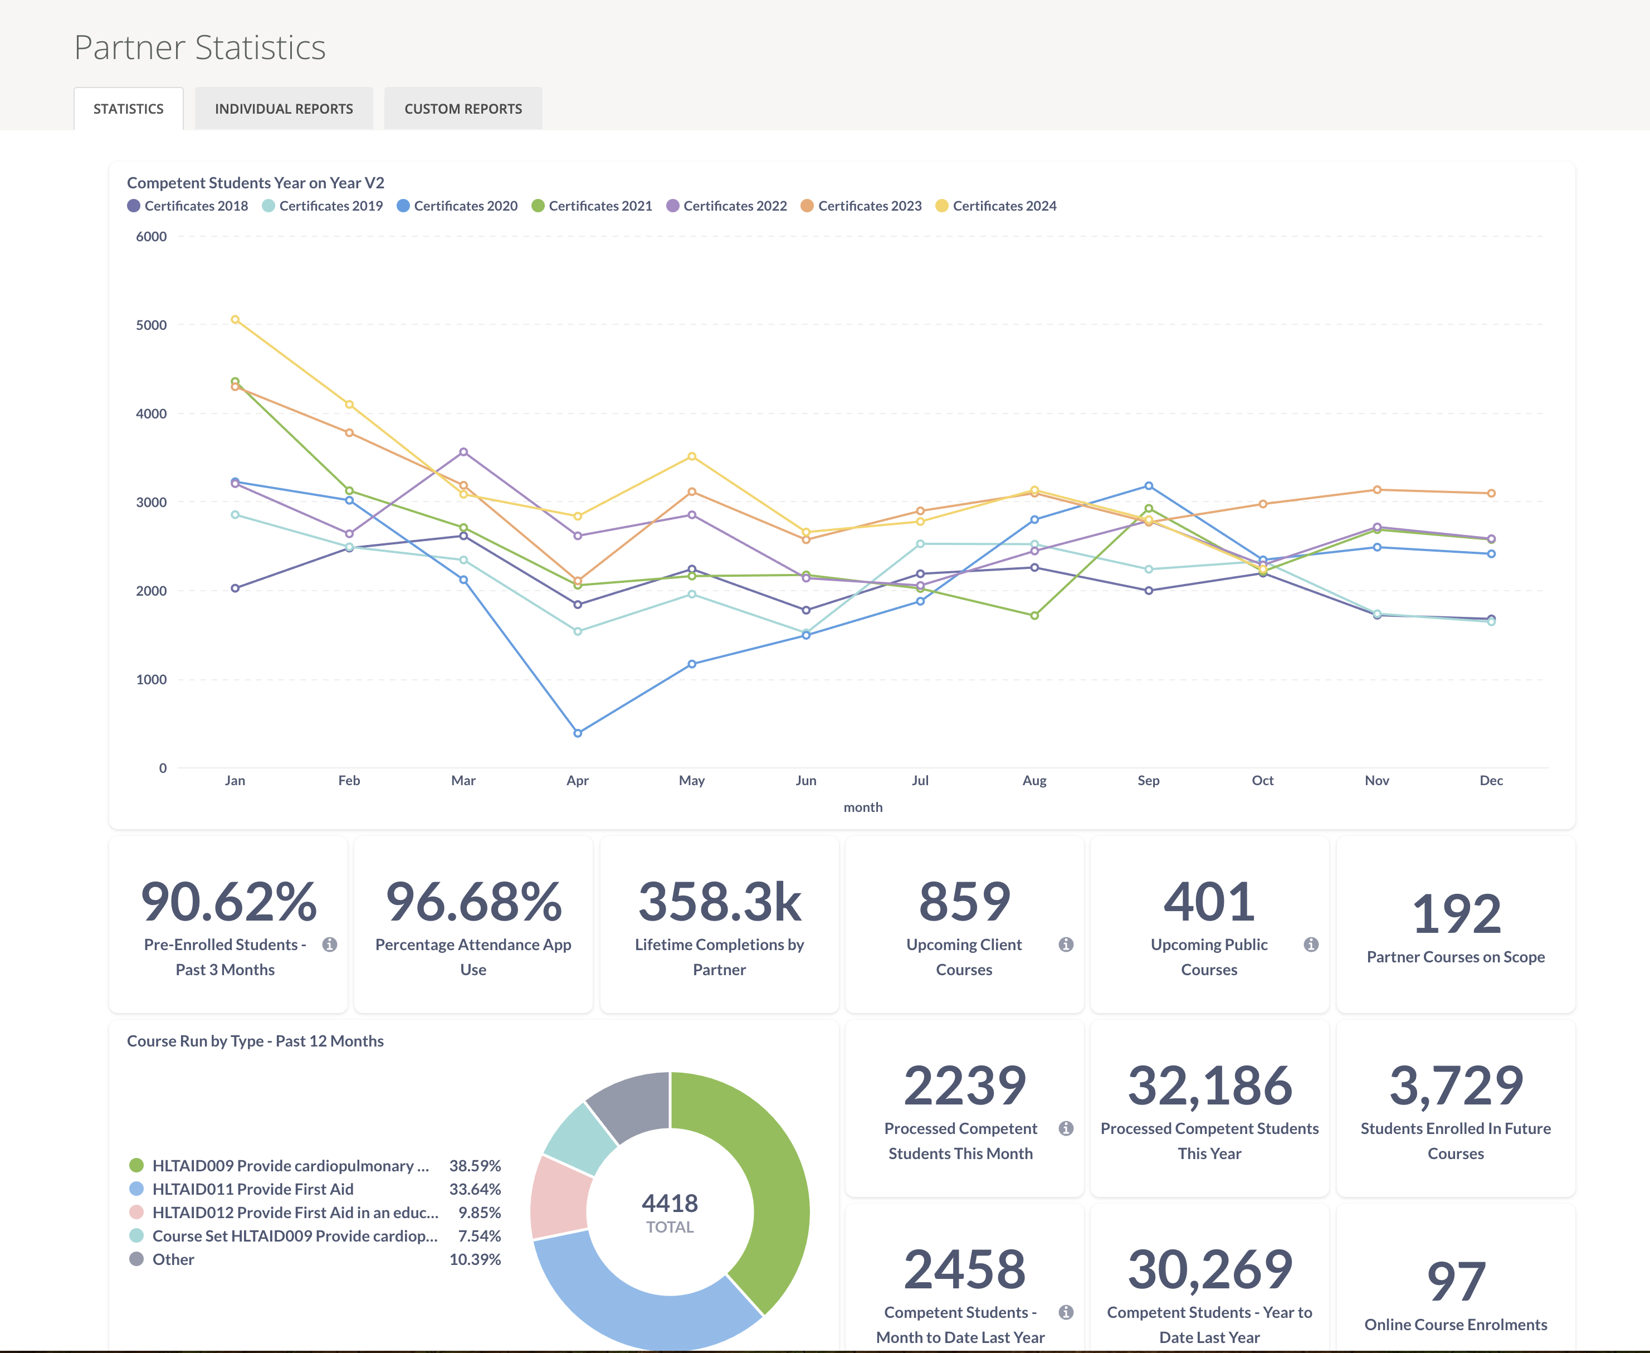Toggle Certificates 2021 legend series
The image size is (1650, 1353).
click(592, 206)
